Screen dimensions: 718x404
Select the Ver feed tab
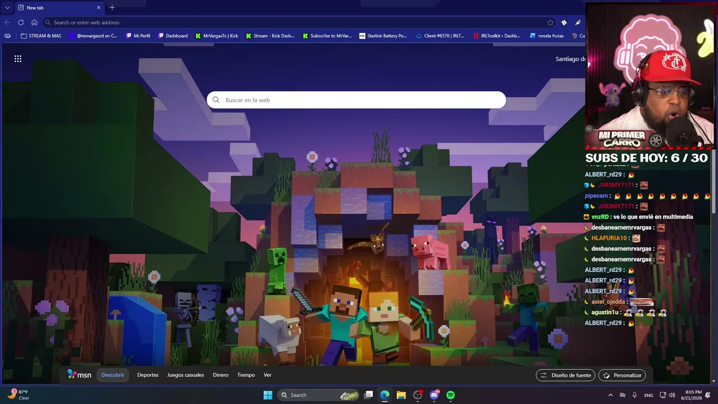pyautogui.click(x=268, y=375)
